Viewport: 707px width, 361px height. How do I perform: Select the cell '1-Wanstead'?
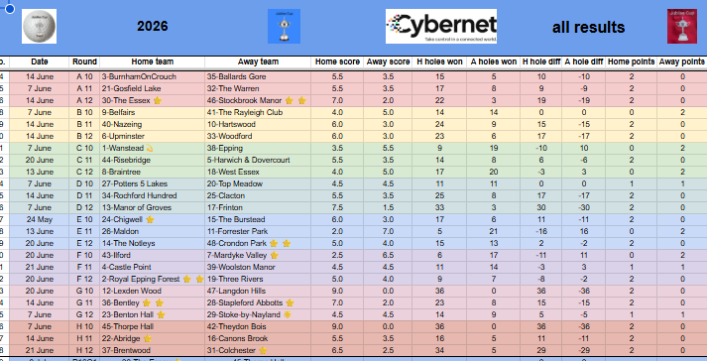click(153, 148)
